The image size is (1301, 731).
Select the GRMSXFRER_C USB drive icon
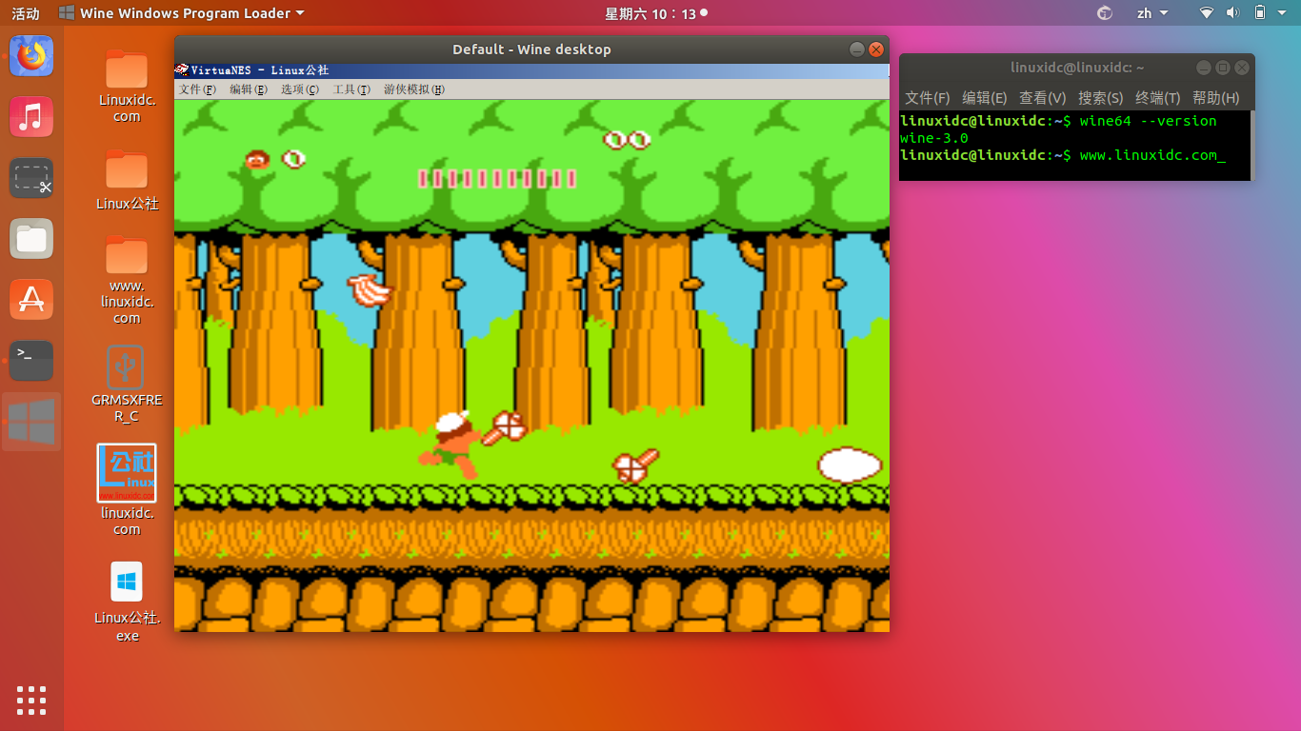click(x=127, y=385)
